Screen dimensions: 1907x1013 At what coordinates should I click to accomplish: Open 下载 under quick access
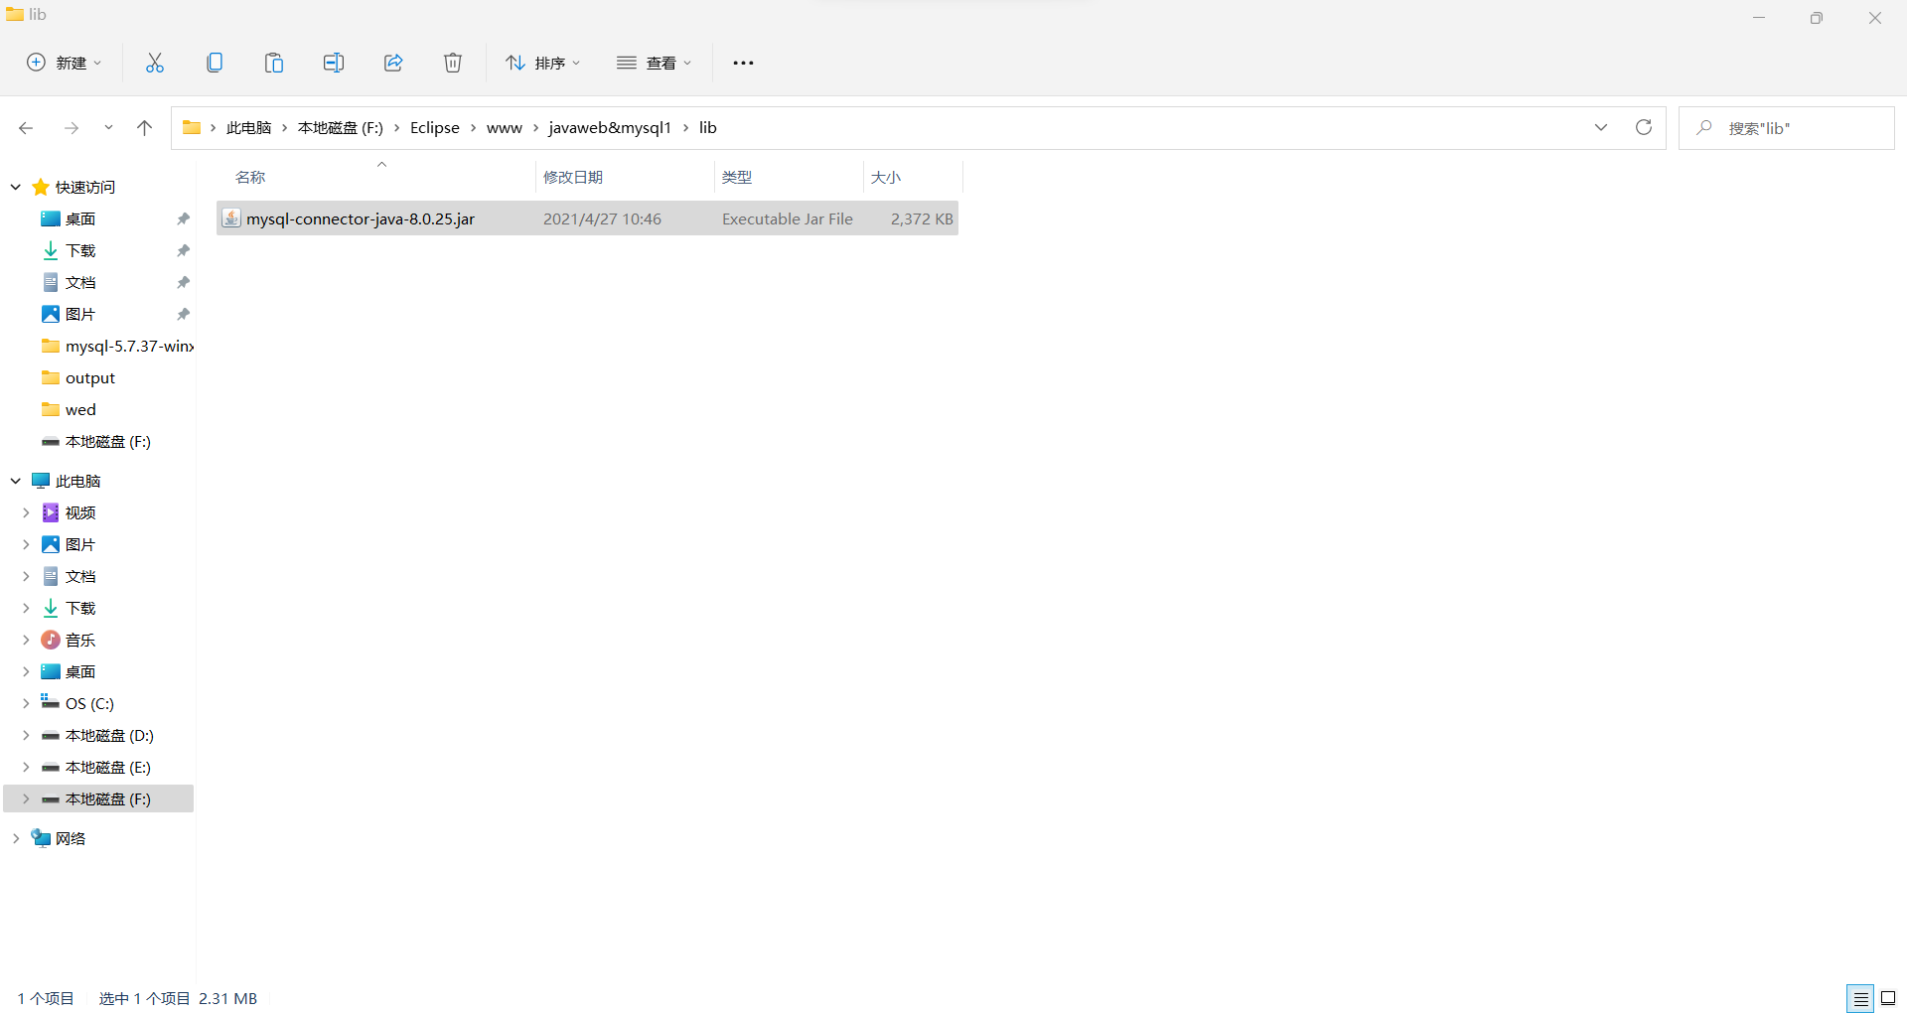click(80, 250)
